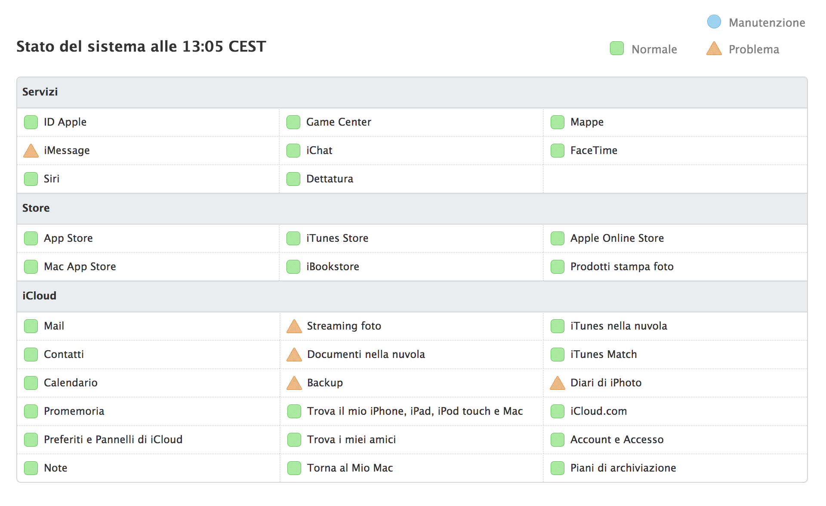Click the green status icon beside App Store
The height and width of the screenshot is (506, 826).
[31, 238]
